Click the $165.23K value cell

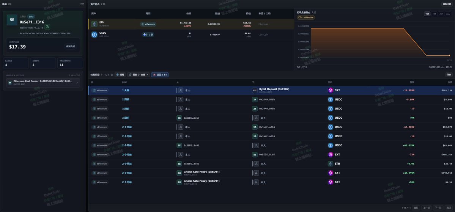pos(446,90)
